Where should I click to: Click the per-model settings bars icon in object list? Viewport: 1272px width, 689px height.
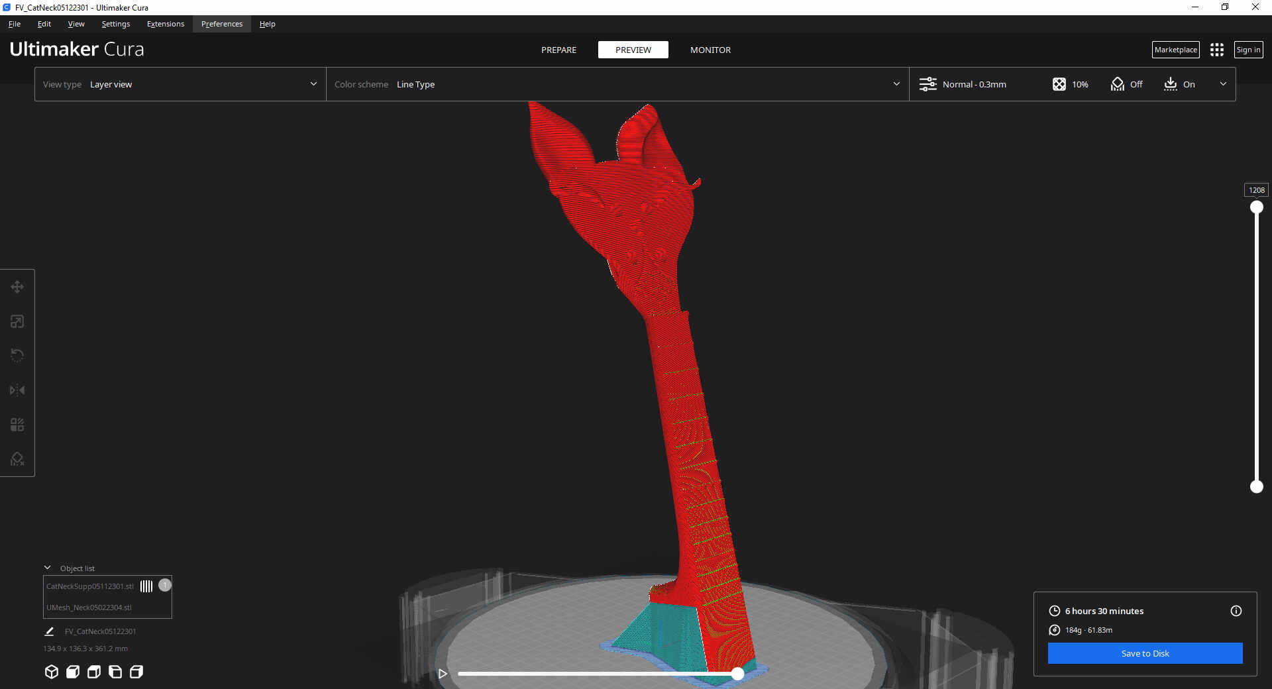pos(146,586)
